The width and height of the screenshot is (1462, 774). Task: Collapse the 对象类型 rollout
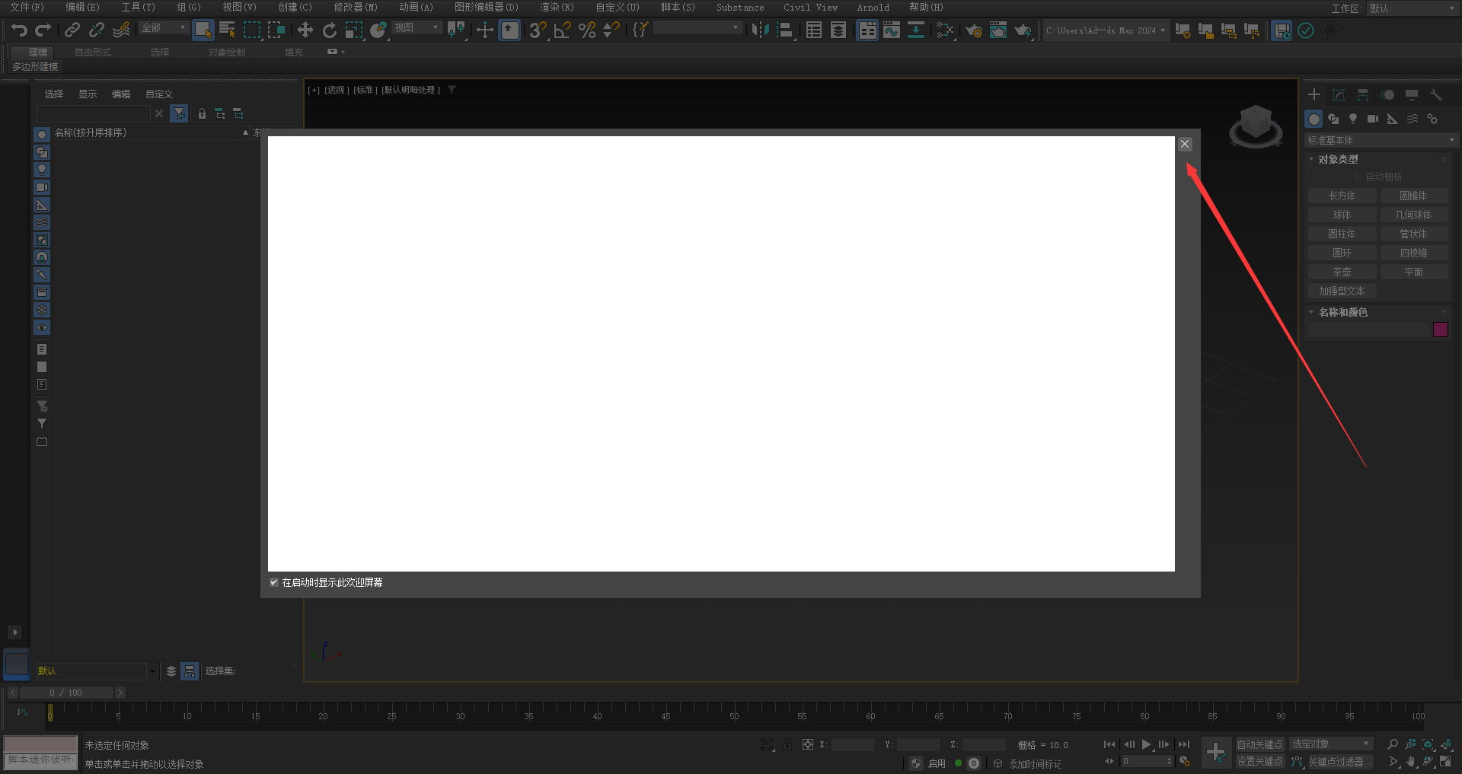(1338, 159)
